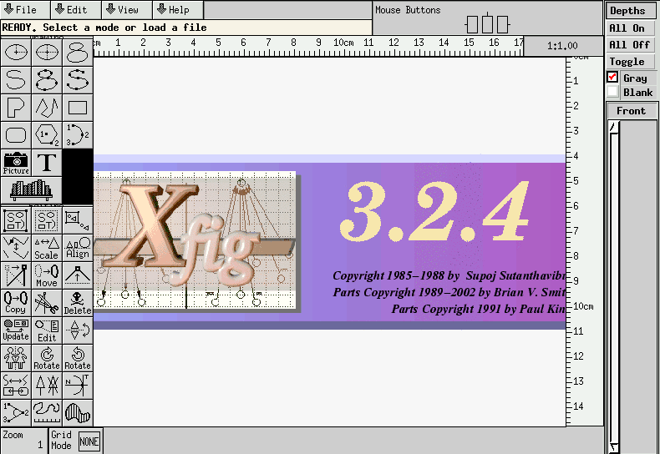Select the three-point arc drawing tool

(x=78, y=134)
